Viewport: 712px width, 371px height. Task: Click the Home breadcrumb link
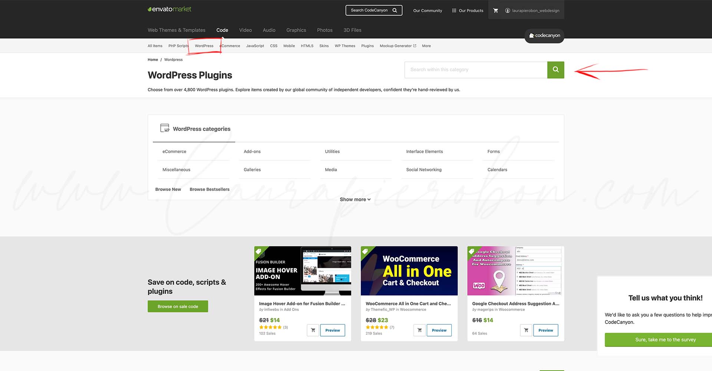click(153, 60)
